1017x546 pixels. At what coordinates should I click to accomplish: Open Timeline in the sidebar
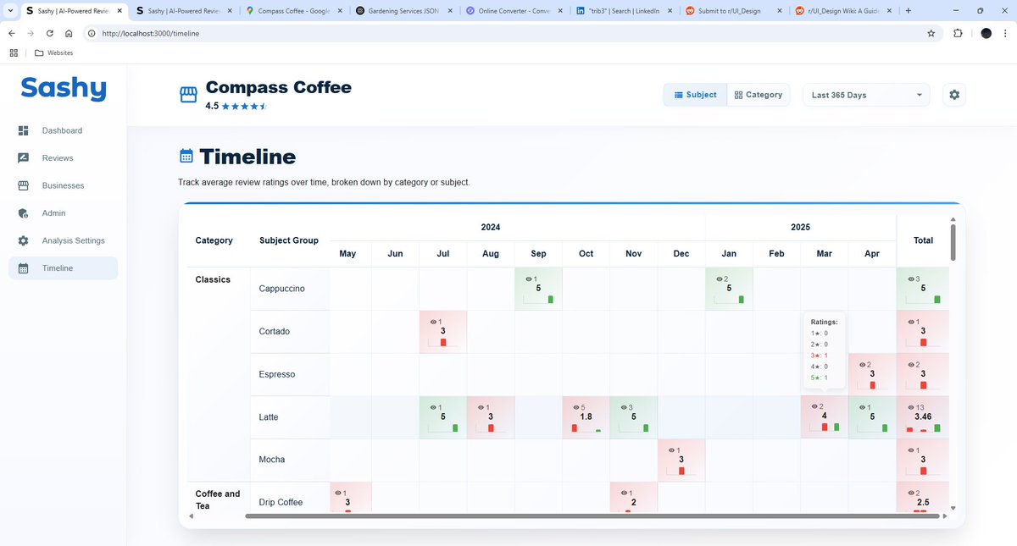tap(63, 268)
